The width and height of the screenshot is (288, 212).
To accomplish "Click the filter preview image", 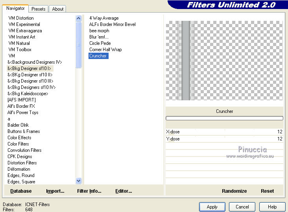I will click(x=224, y=61).
